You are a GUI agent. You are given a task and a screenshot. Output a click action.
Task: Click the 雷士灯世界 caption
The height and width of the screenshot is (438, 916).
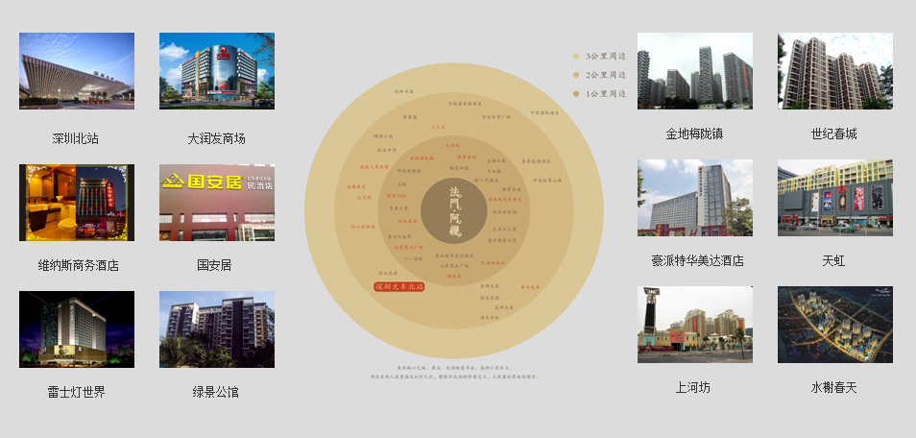(x=77, y=393)
